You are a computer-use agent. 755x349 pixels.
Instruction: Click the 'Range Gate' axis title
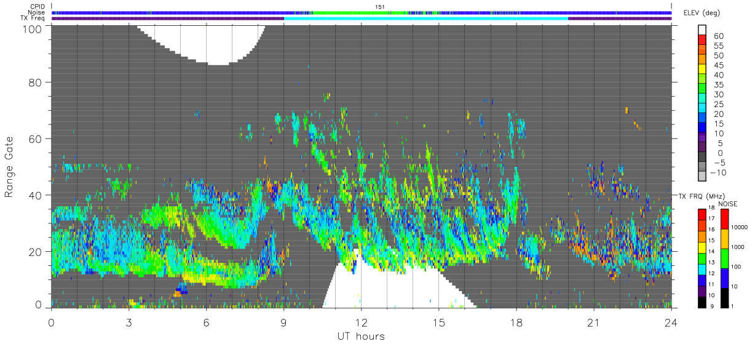tap(9, 167)
